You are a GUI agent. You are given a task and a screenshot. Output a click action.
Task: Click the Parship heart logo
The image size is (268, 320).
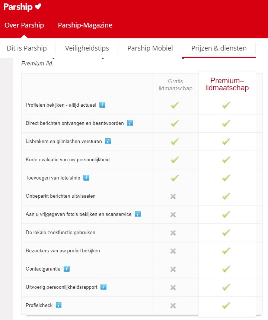22,7
